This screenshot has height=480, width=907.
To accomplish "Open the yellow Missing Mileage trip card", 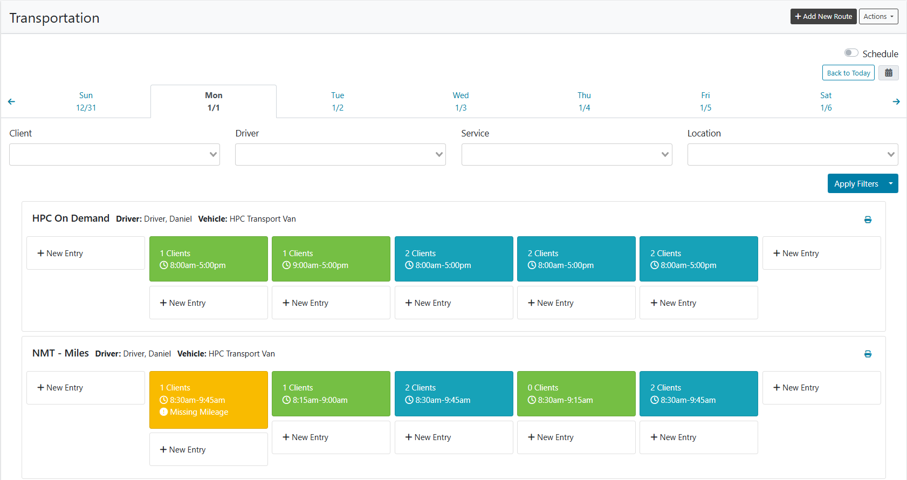I will click(209, 400).
